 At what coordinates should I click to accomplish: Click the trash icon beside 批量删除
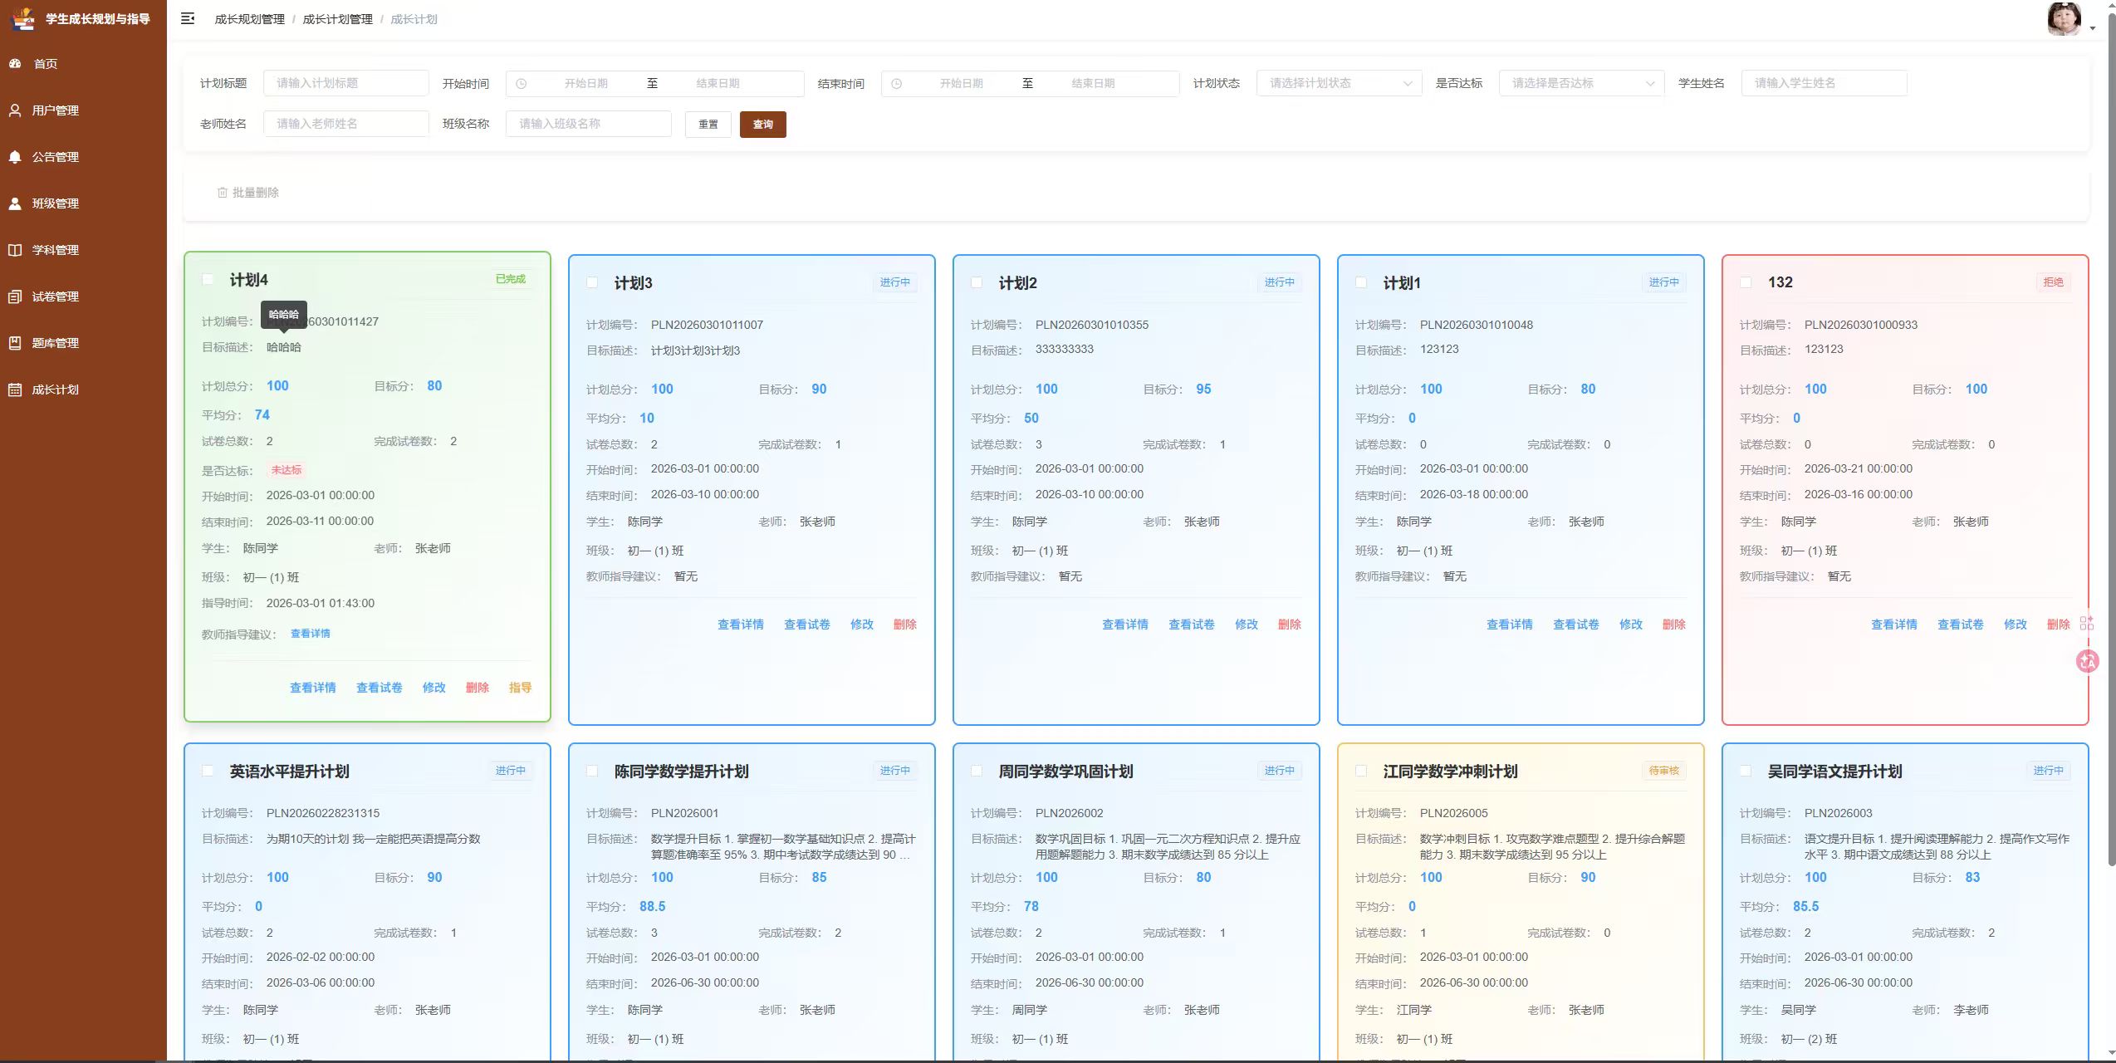tap(223, 193)
